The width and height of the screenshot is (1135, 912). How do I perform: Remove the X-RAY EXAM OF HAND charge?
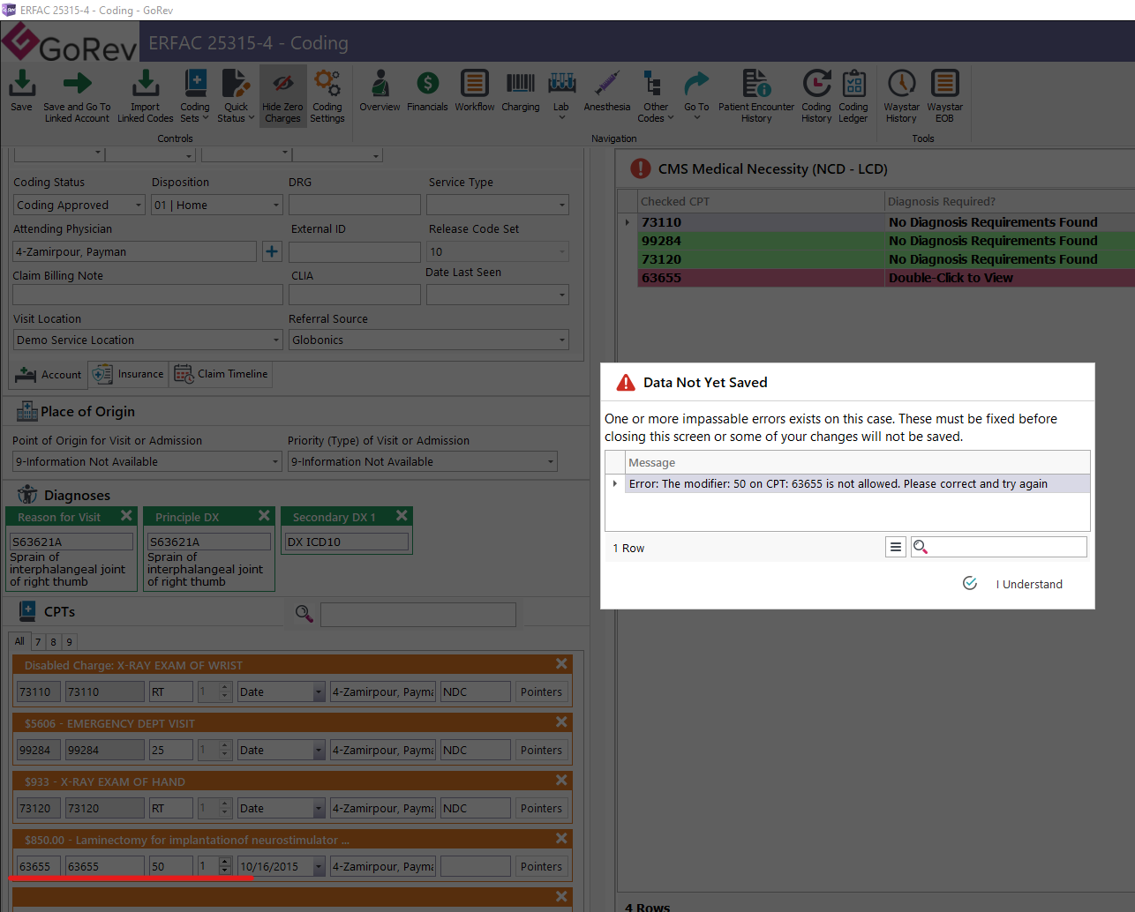click(x=561, y=781)
